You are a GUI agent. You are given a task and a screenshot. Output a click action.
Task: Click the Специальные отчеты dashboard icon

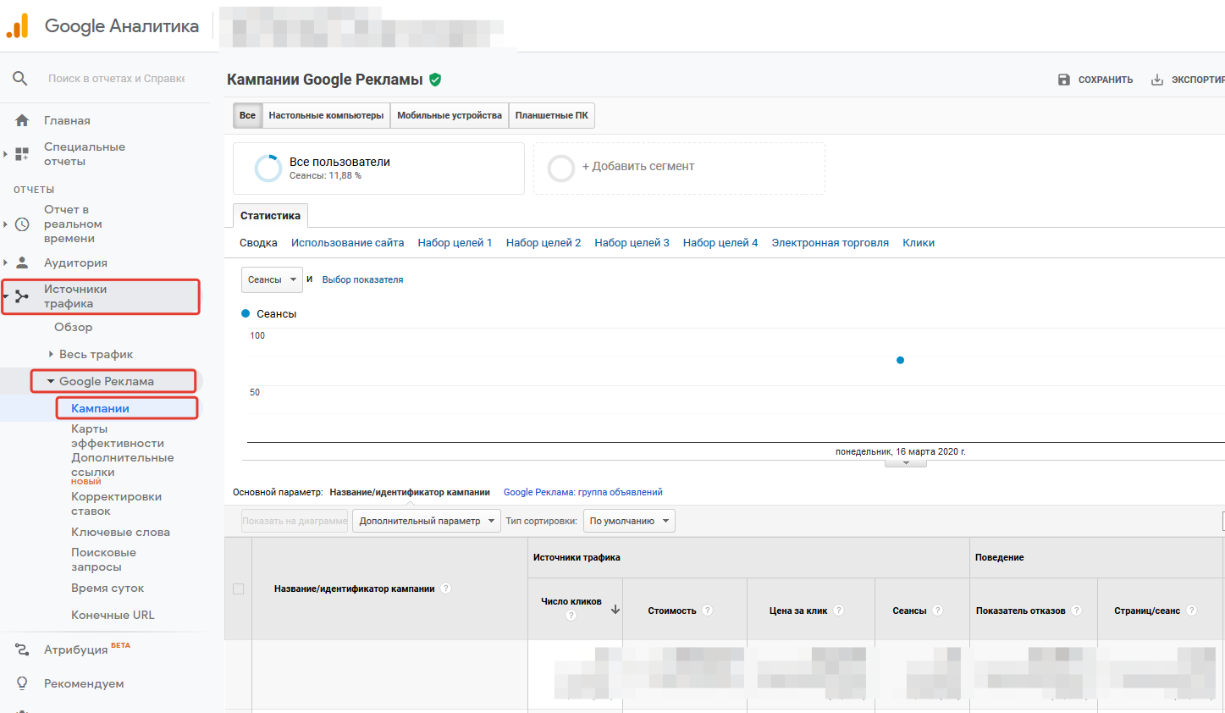tap(22, 154)
